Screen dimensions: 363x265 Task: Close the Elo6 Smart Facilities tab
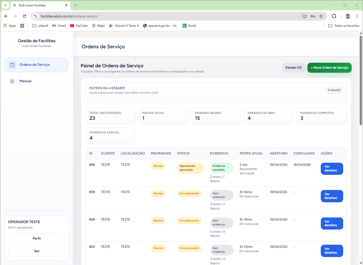tap(66, 5)
